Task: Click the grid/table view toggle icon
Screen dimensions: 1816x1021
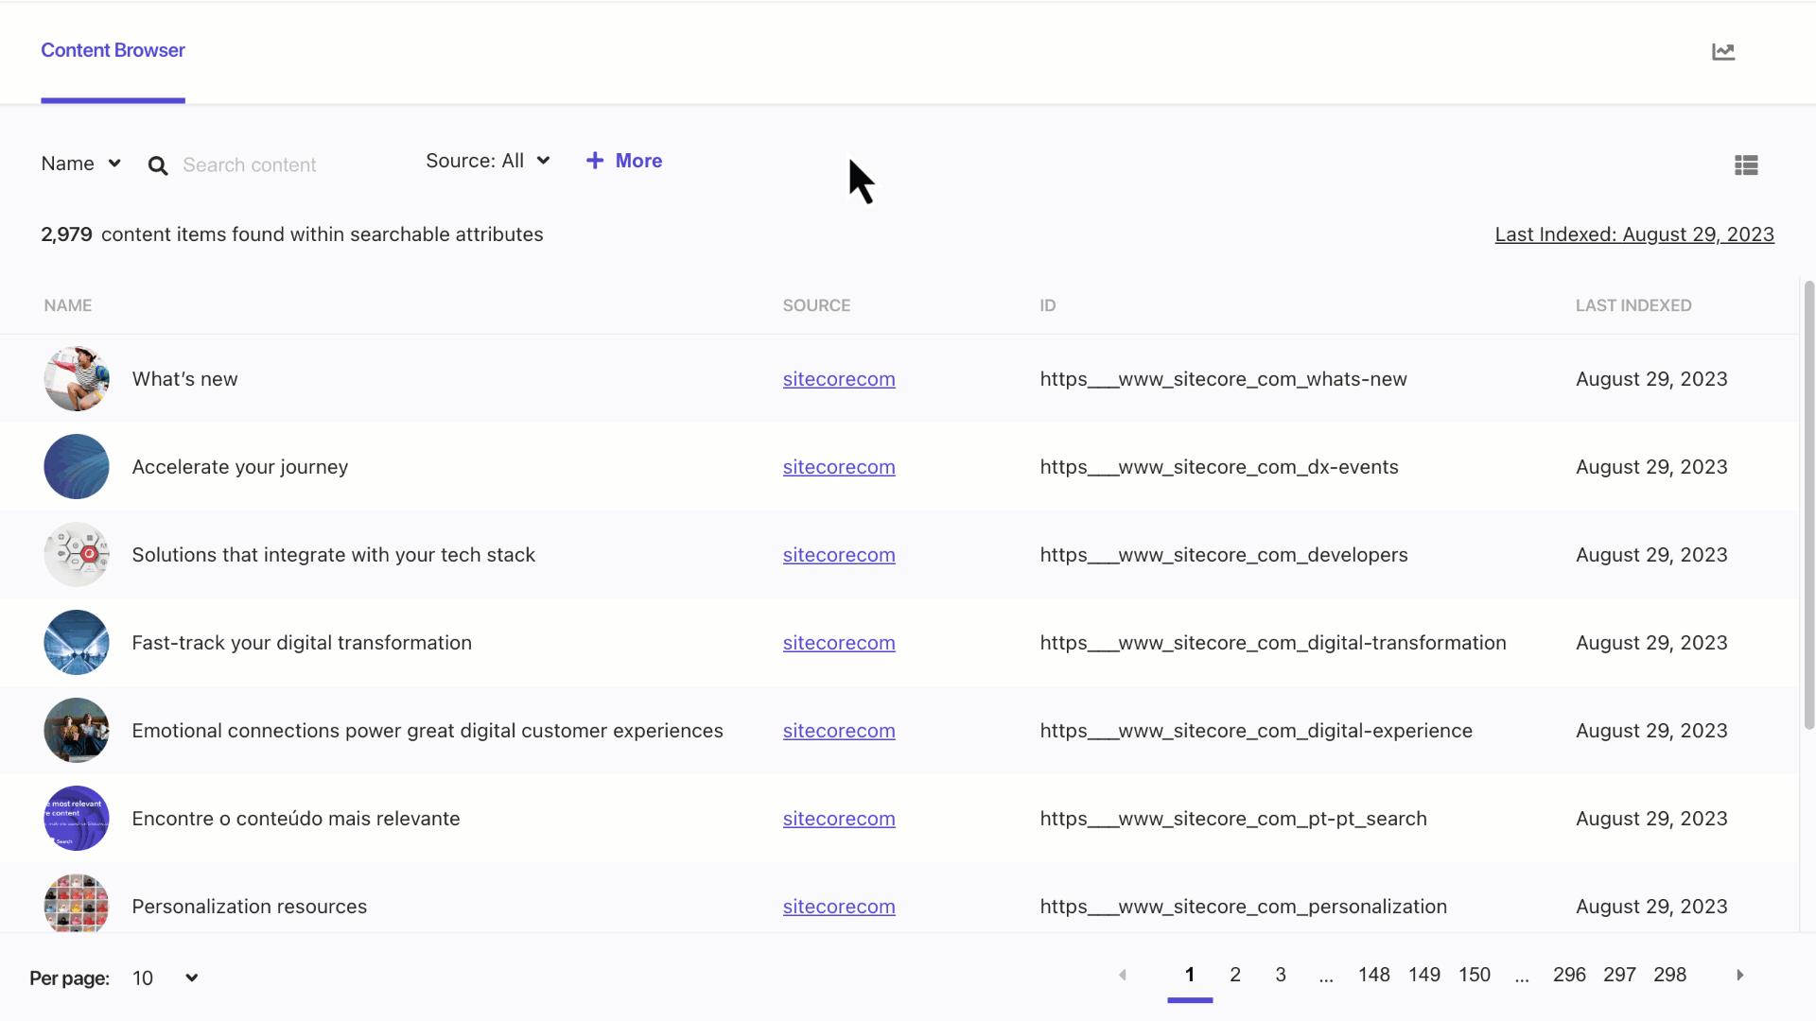Action: (1746, 164)
